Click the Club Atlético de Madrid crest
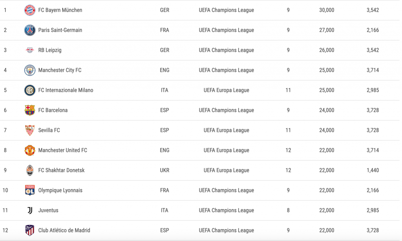This screenshot has width=402, height=241. tap(30, 230)
